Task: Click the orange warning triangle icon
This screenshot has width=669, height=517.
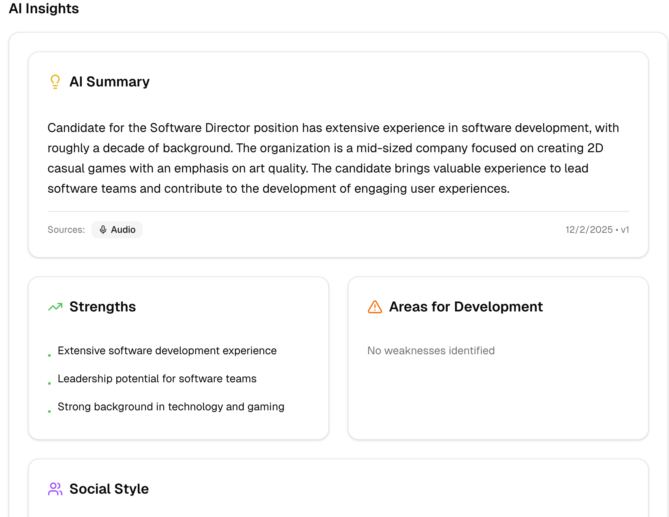Action: click(x=375, y=307)
